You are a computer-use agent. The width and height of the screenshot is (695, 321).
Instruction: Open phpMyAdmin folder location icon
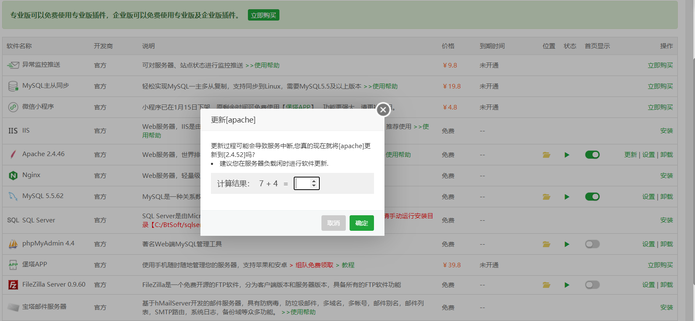tap(546, 244)
